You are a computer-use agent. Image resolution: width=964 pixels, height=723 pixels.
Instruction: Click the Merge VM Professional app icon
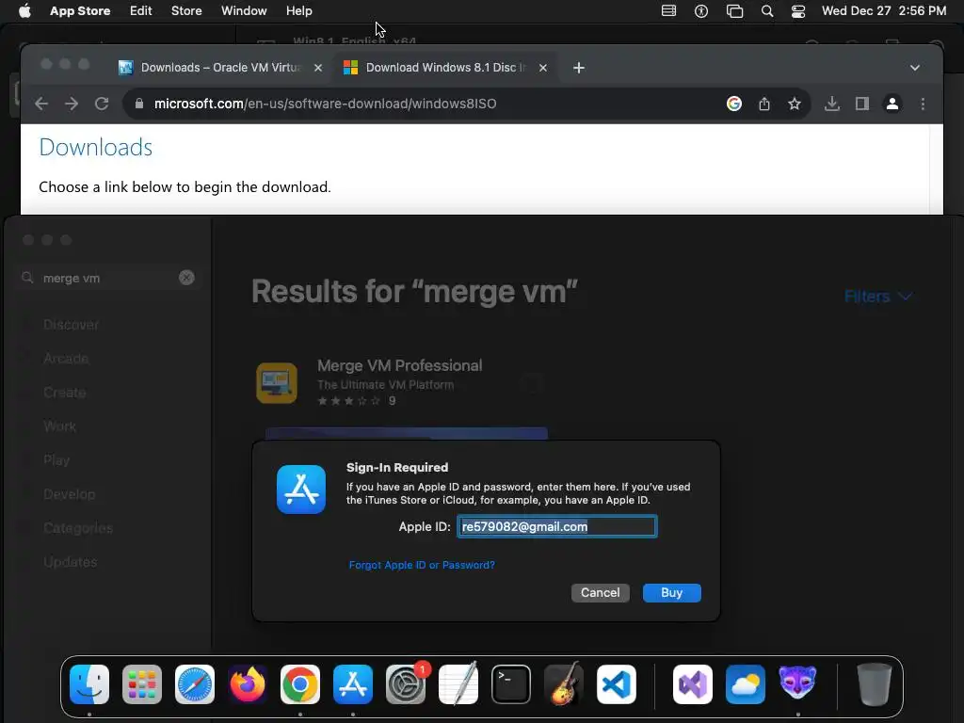pos(277,383)
